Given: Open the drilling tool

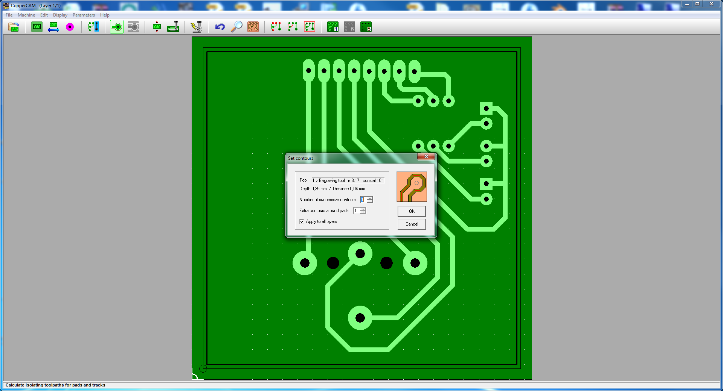Looking at the screenshot, I should click(156, 27).
